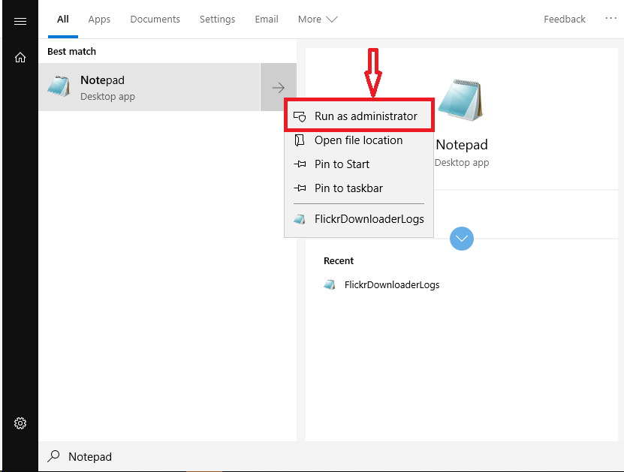Switch to the Email tab

[x=267, y=19]
